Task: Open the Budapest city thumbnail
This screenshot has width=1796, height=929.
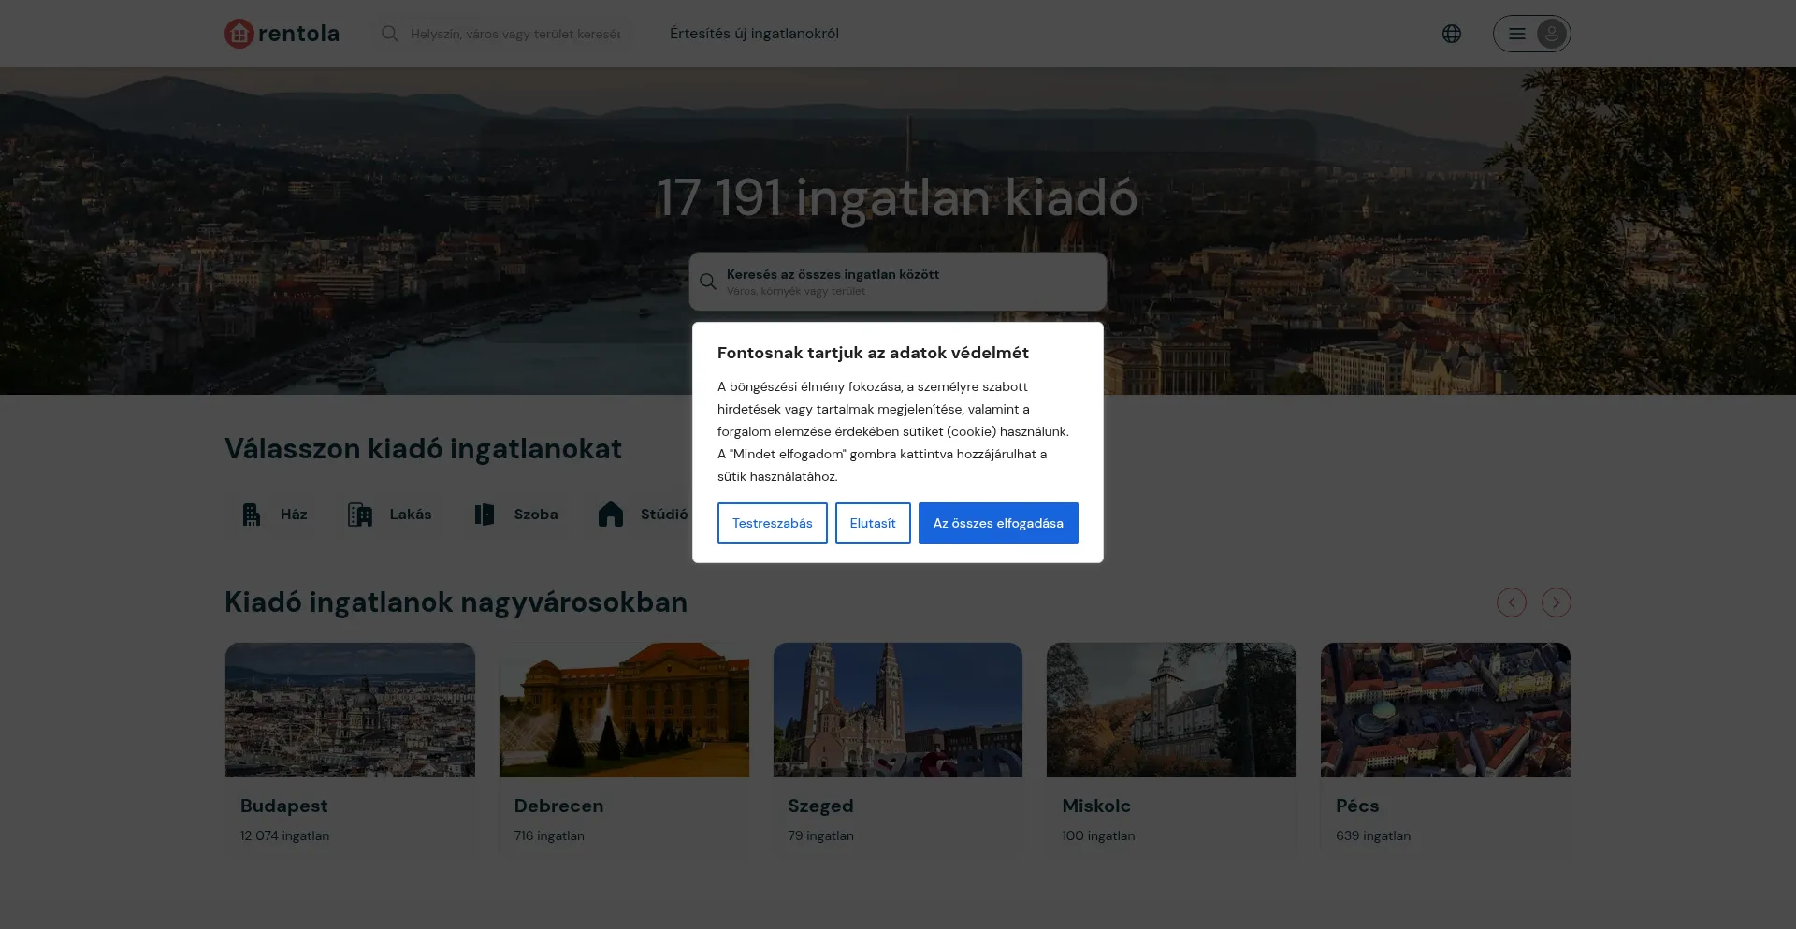Action: click(350, 709)
